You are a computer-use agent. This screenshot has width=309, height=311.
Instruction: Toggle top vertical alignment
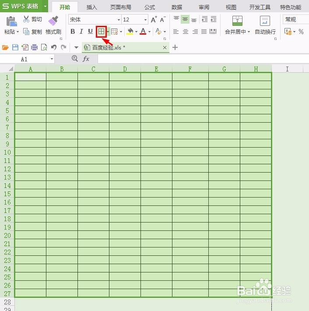coord(176,19)
